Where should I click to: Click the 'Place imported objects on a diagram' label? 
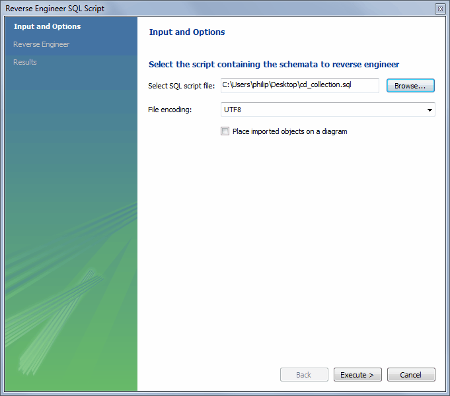tap(289, 131)
